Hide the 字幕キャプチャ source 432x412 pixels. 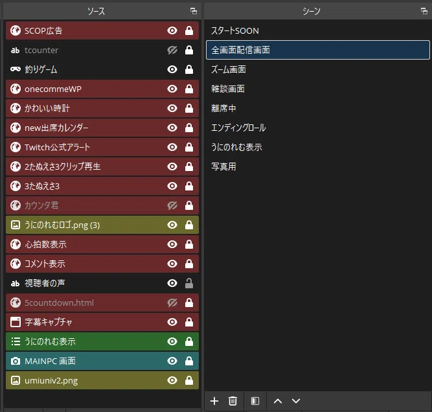tap(172, 322)
